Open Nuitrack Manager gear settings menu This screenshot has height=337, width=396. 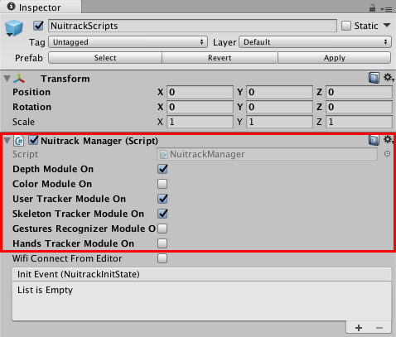(389, 140)
